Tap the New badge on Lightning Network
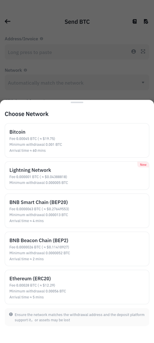Viewport: 154px width, 343px height. coord(143,165)
